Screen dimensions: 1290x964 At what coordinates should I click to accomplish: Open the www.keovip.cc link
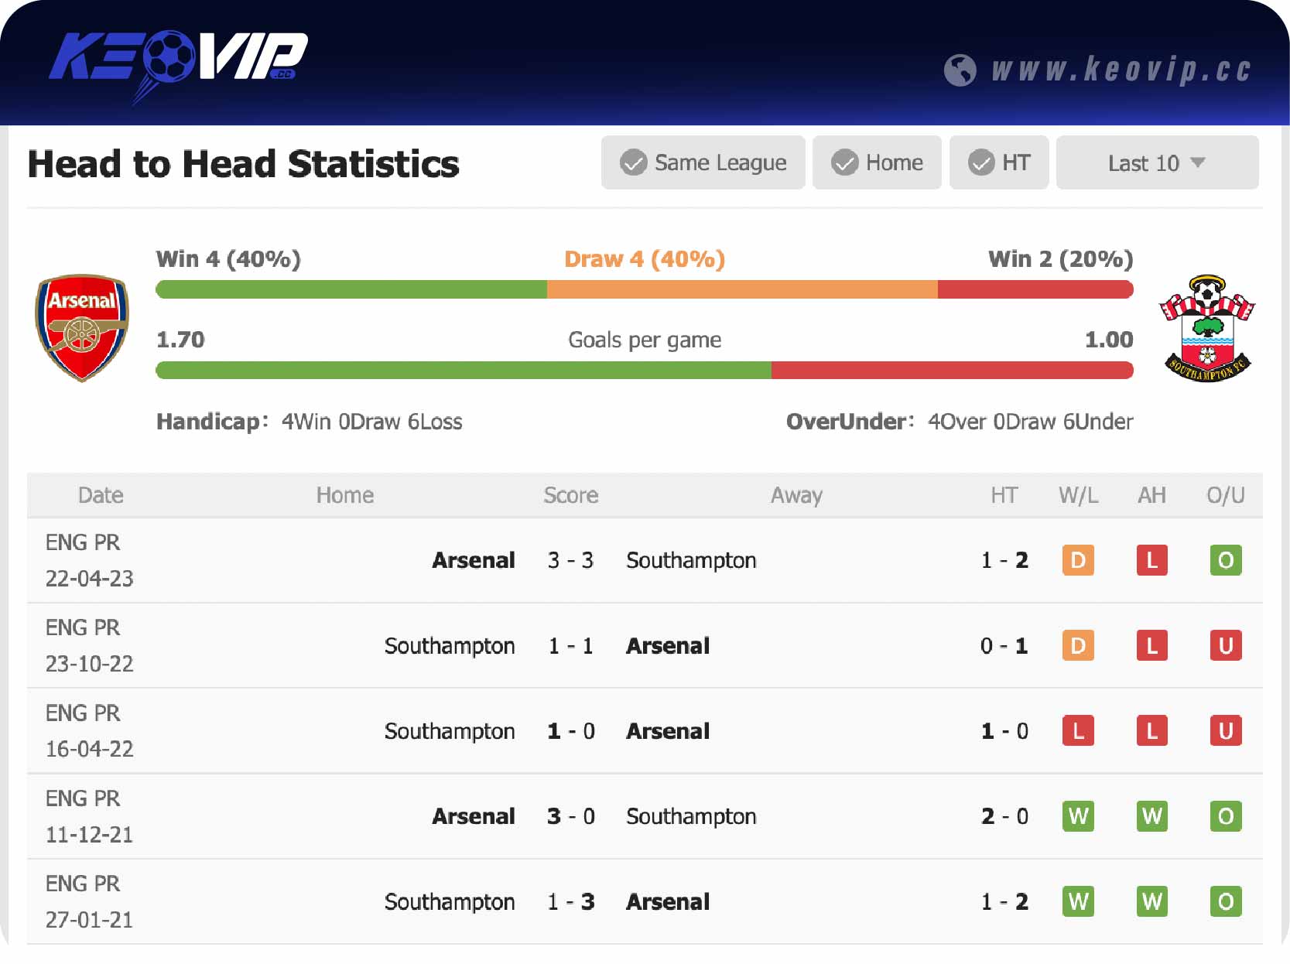(x=1122, y=70)
